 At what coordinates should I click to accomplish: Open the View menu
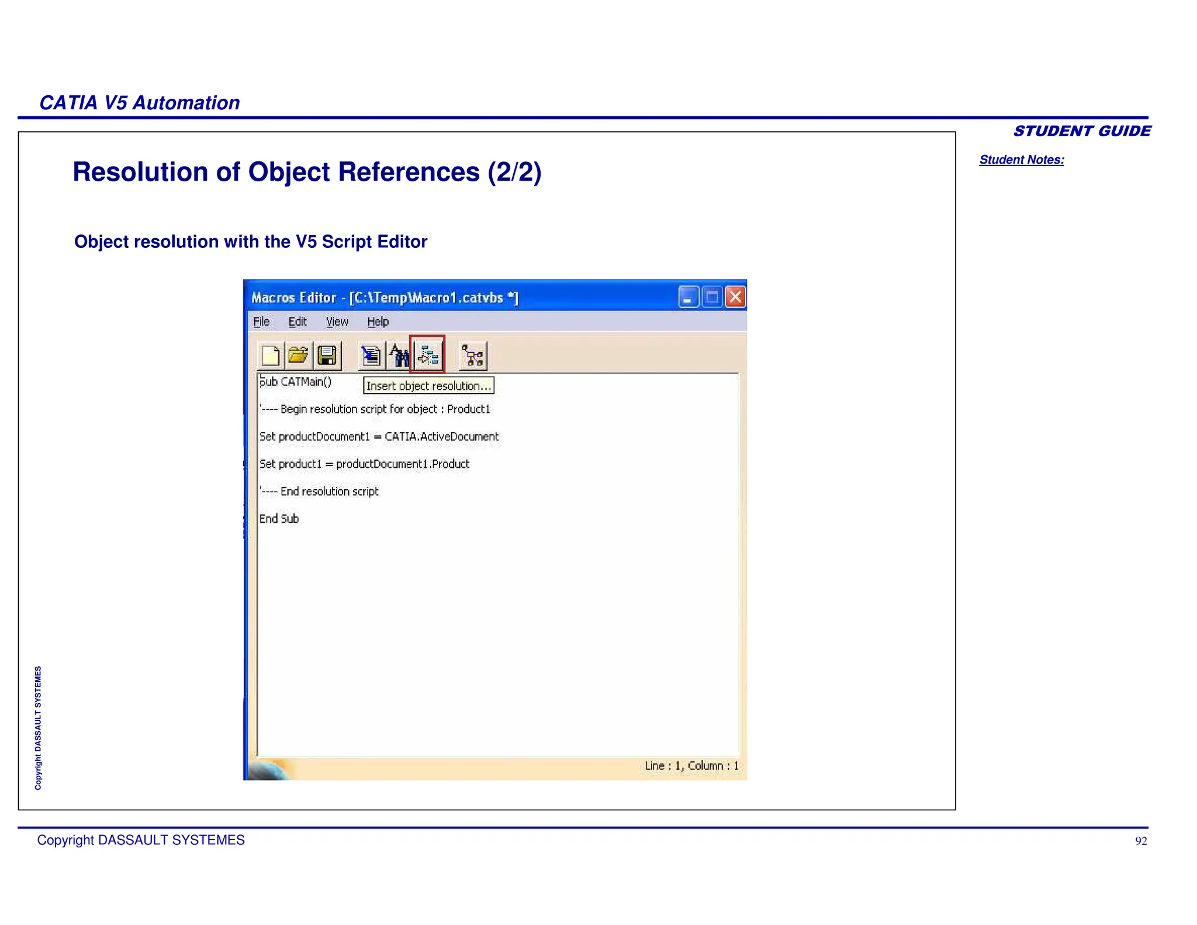pyautogui.click(x=337, y=322)
